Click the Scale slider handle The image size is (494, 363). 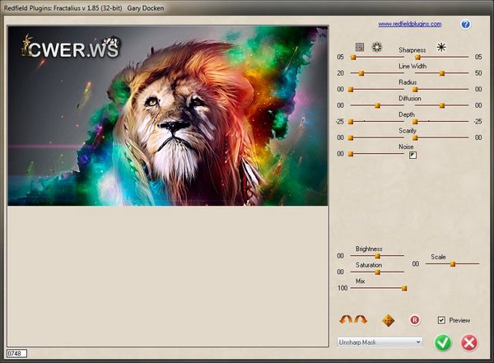(452, 264)
